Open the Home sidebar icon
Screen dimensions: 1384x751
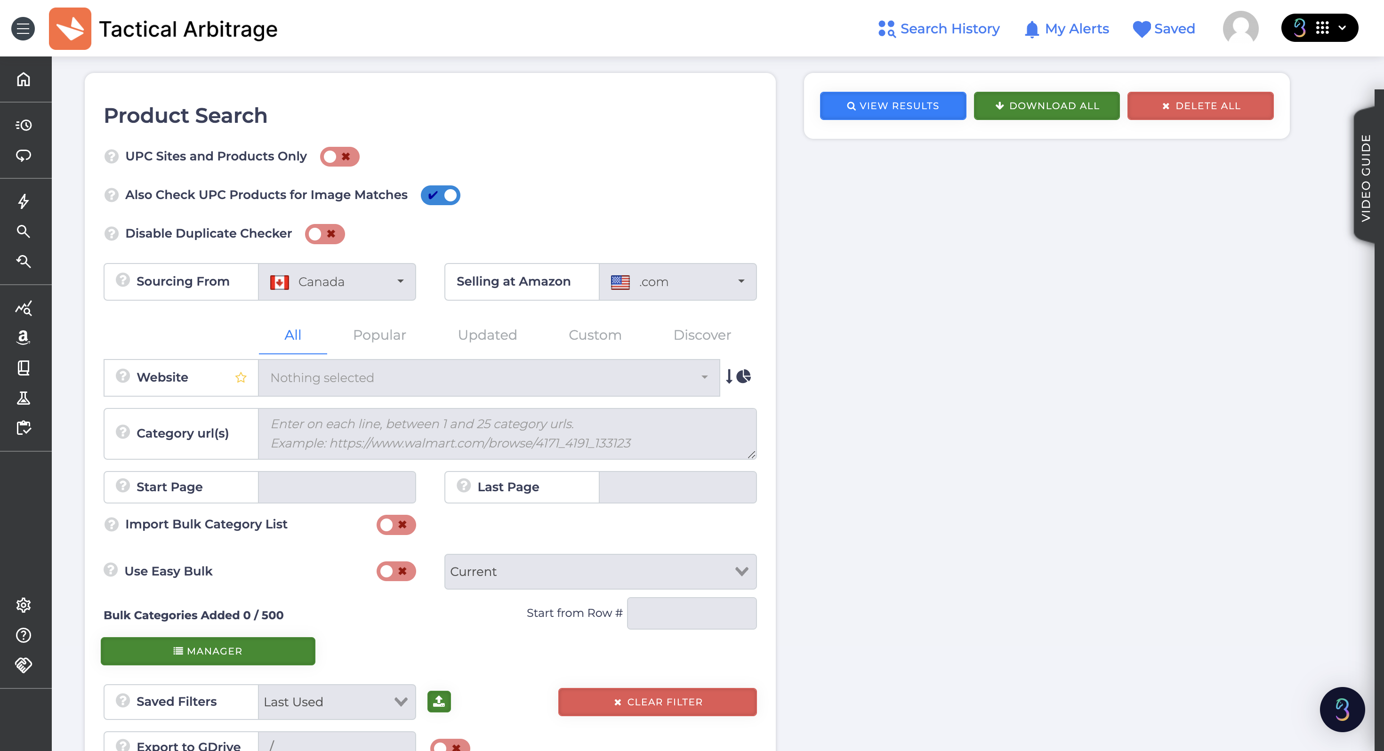(x=24, y=80)
